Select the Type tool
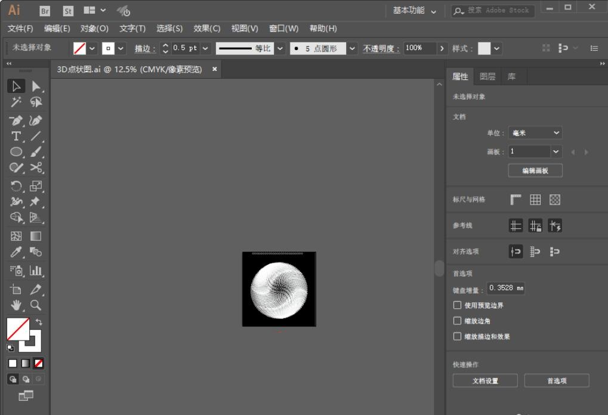608x415 pixels. coord(17,136)
